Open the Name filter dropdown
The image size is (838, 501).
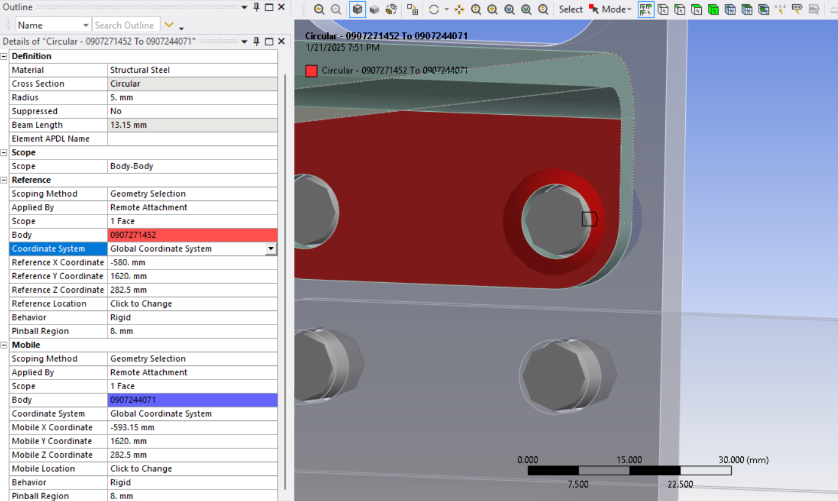(x=86, y=25)
